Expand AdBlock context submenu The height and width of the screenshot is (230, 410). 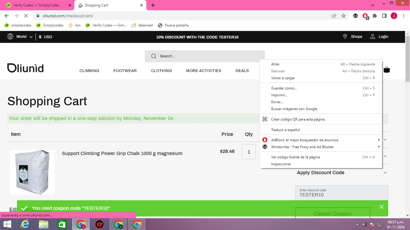(321, 140)
